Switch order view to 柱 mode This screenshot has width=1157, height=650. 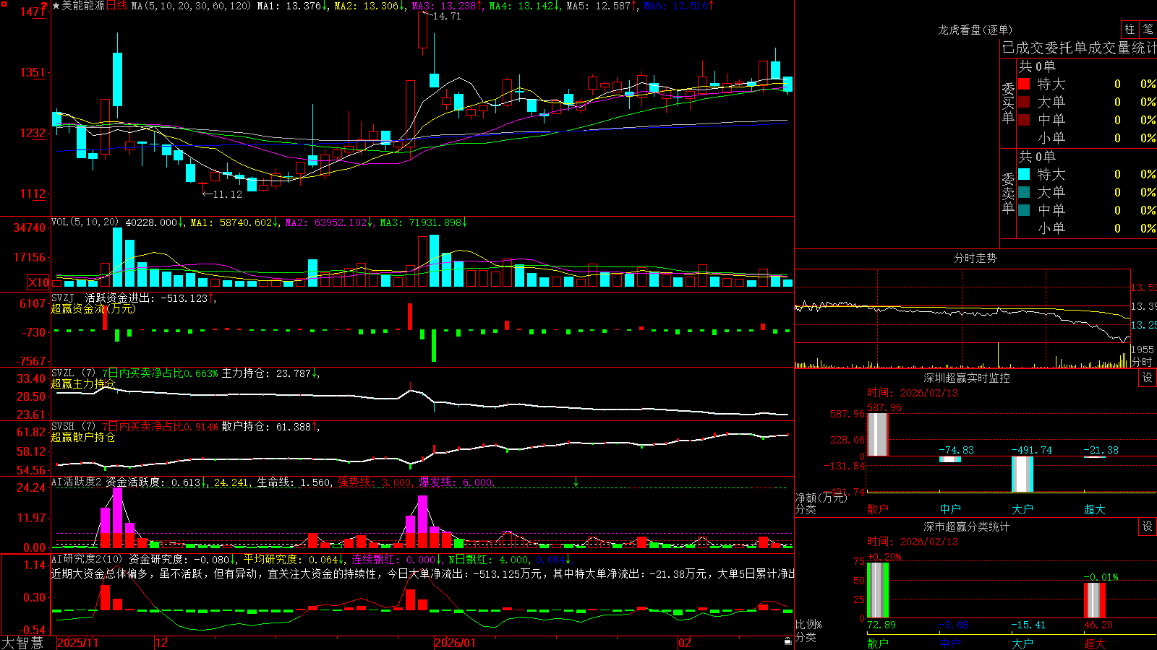(1130, 30)
